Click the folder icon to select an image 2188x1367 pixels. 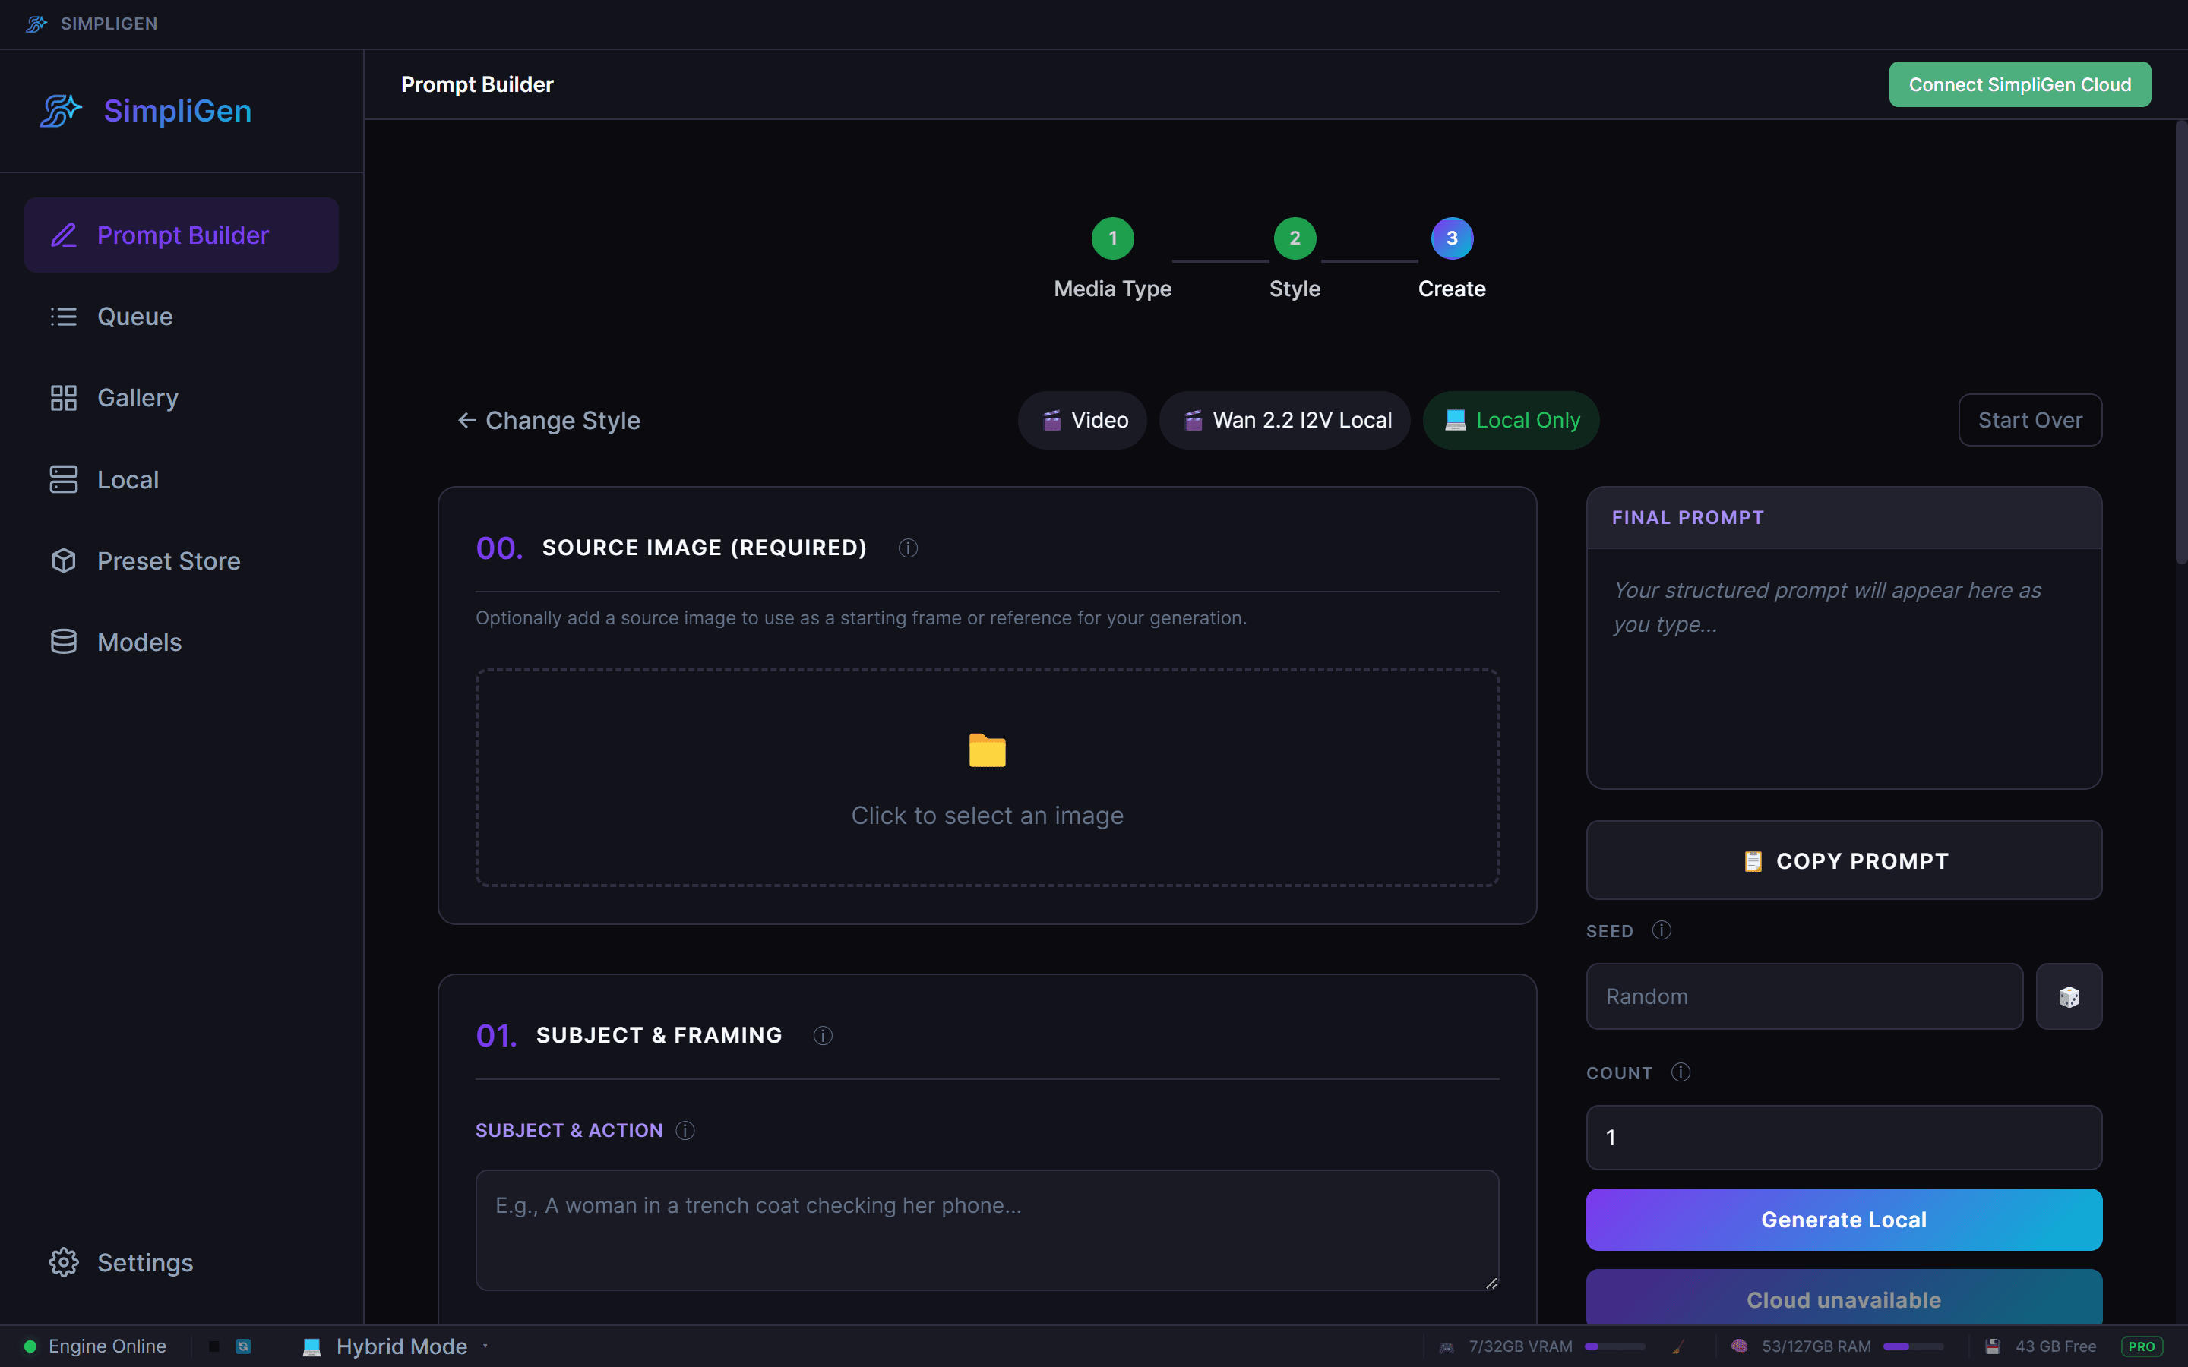tap(988, 750)
